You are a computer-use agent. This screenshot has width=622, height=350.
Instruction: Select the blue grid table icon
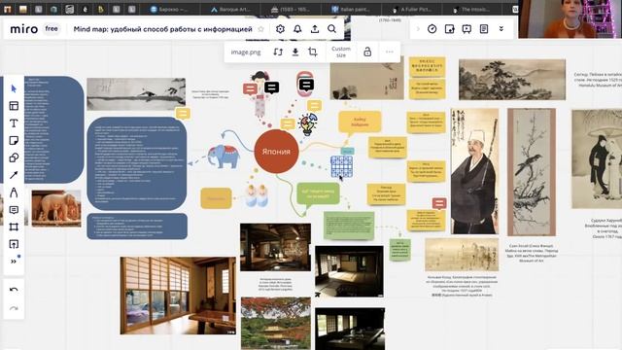coord(341,166)
